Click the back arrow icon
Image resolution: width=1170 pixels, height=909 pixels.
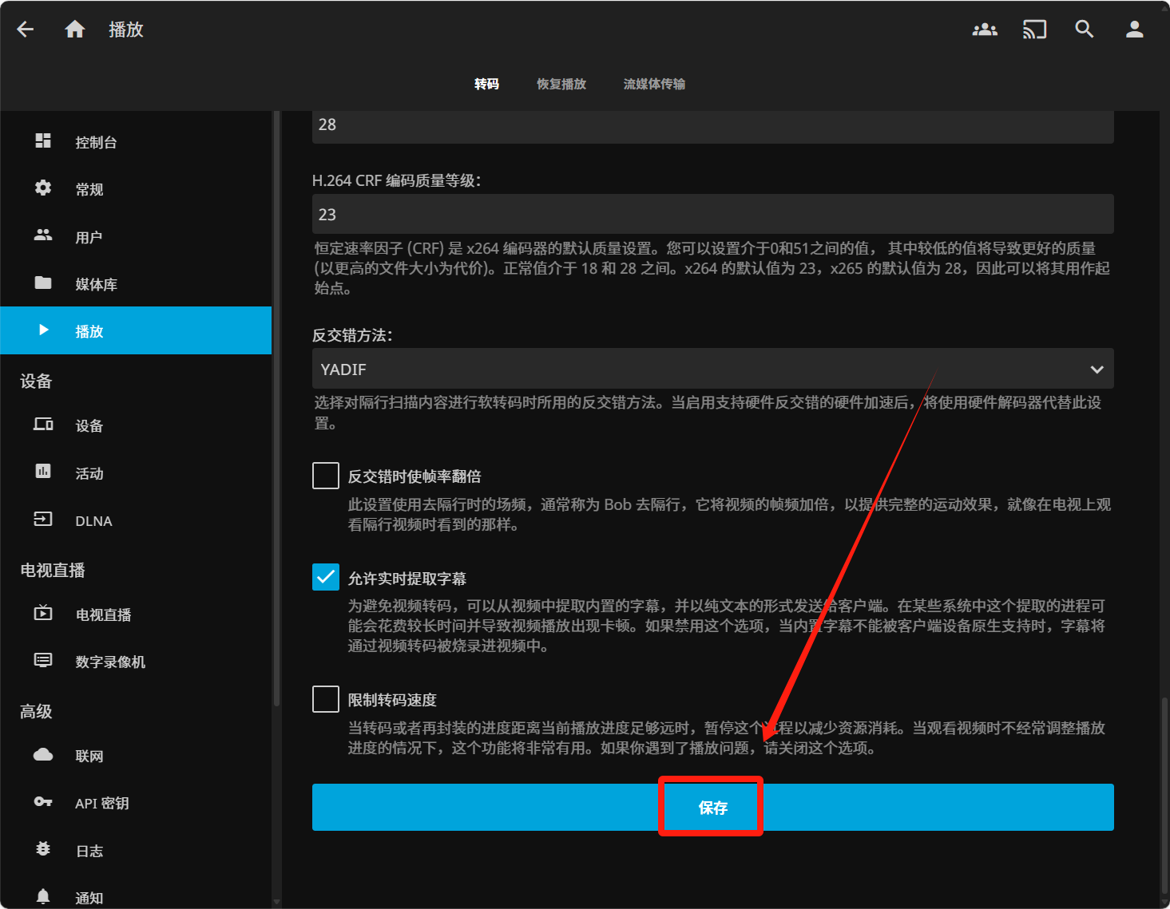click(x=26, y=30)
